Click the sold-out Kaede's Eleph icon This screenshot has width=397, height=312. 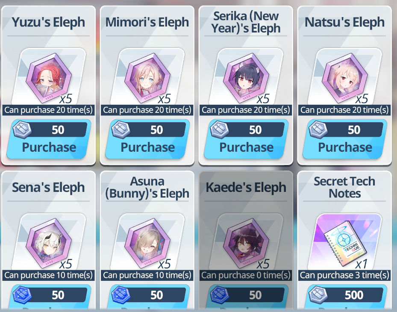point(246,243)
